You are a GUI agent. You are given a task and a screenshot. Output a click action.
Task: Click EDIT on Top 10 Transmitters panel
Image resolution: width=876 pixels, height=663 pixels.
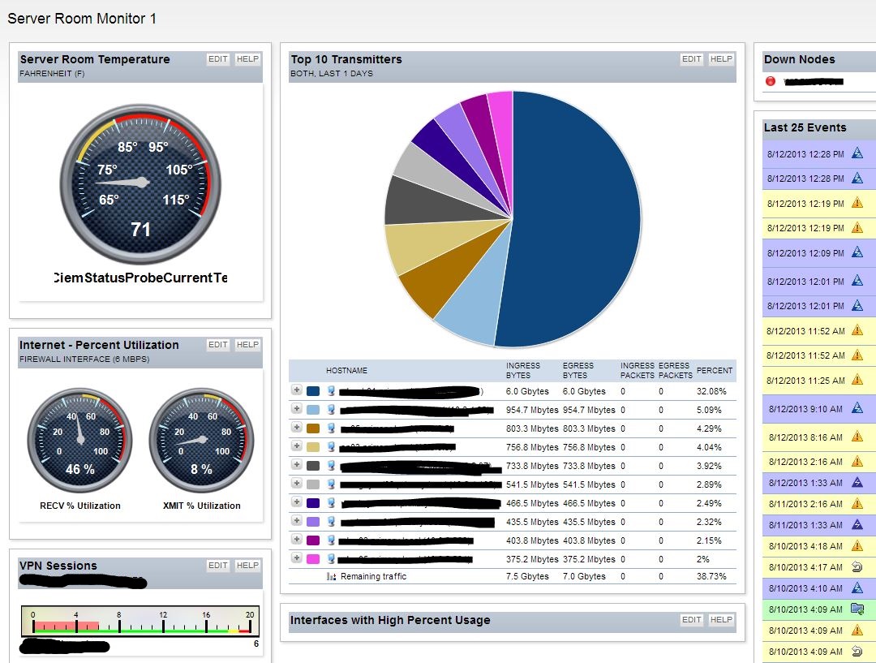coord(692,59)
